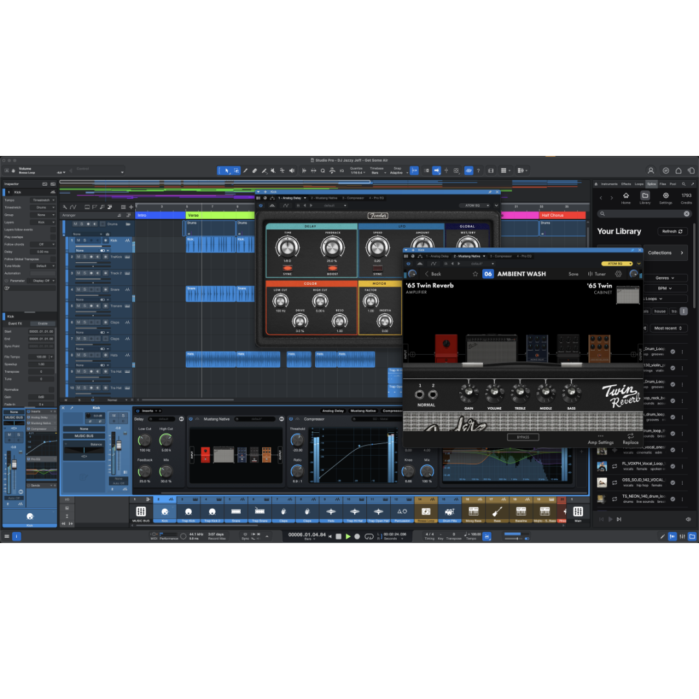Toggle the delay SYNC switch
Screen dimensions: 699x699
[x=287, y=267]
